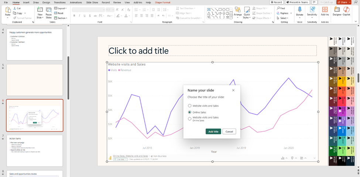Cut the selection using the scissors icon
The image size is (360, 177).
click(15, 8)
